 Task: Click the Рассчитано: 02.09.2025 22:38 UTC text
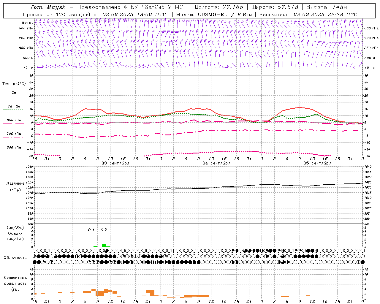308,15
